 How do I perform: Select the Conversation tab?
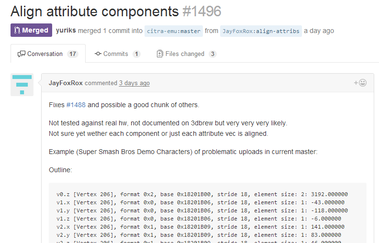point(45,54)
